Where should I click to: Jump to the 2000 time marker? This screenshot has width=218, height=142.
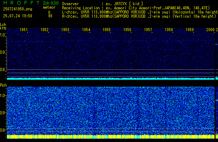(210, 30)
